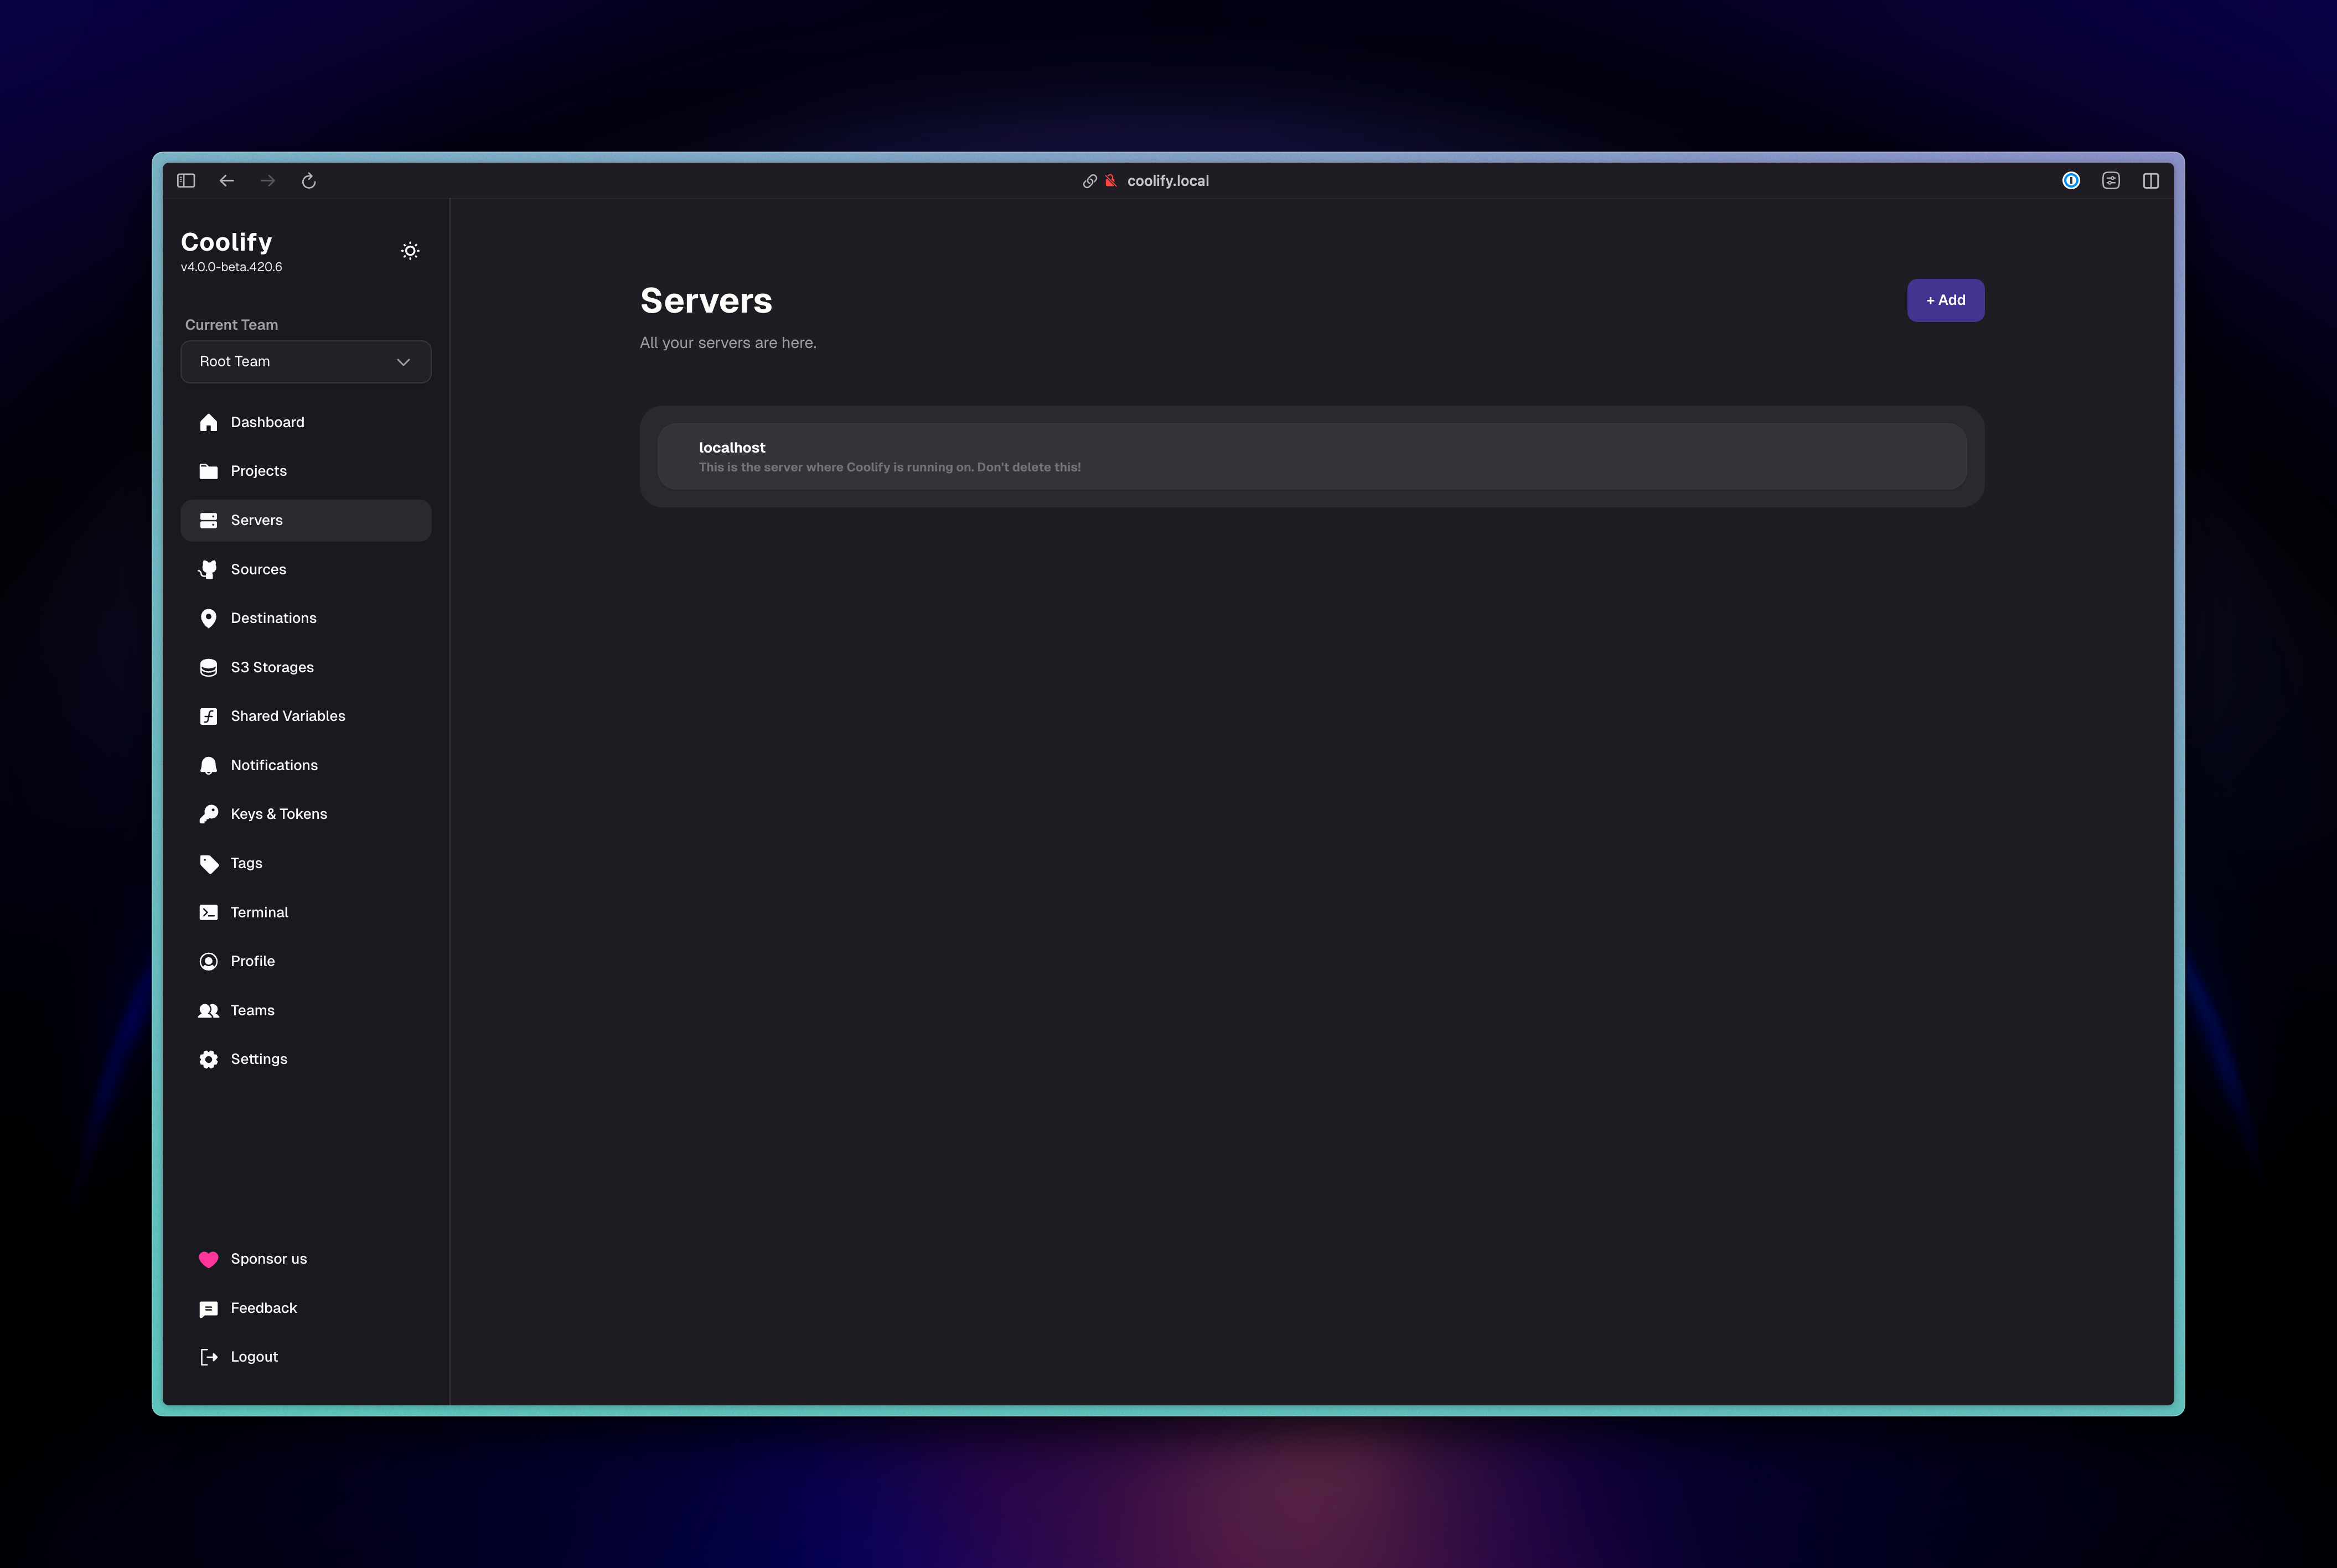The image size is (2337, 1568).
Task: Click the Sources git icon
Action: 208,570
